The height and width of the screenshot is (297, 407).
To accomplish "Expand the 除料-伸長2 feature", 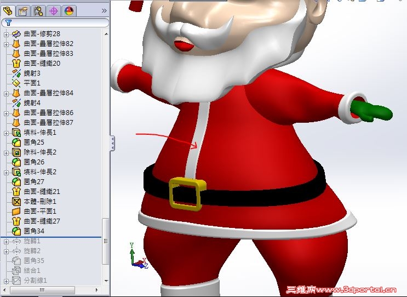I will (x=6, y=153).
